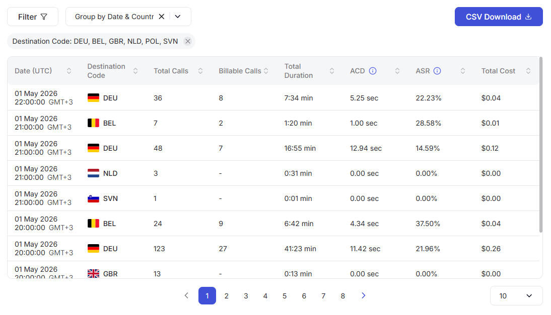
Task: Click Belgian flag in 20:00:00 row
Action: pyautogui.click(x=93, y=224)
